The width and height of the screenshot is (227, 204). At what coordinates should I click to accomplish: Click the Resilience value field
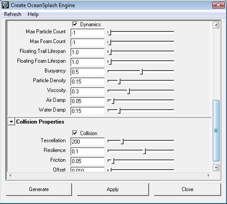[88, 151]
